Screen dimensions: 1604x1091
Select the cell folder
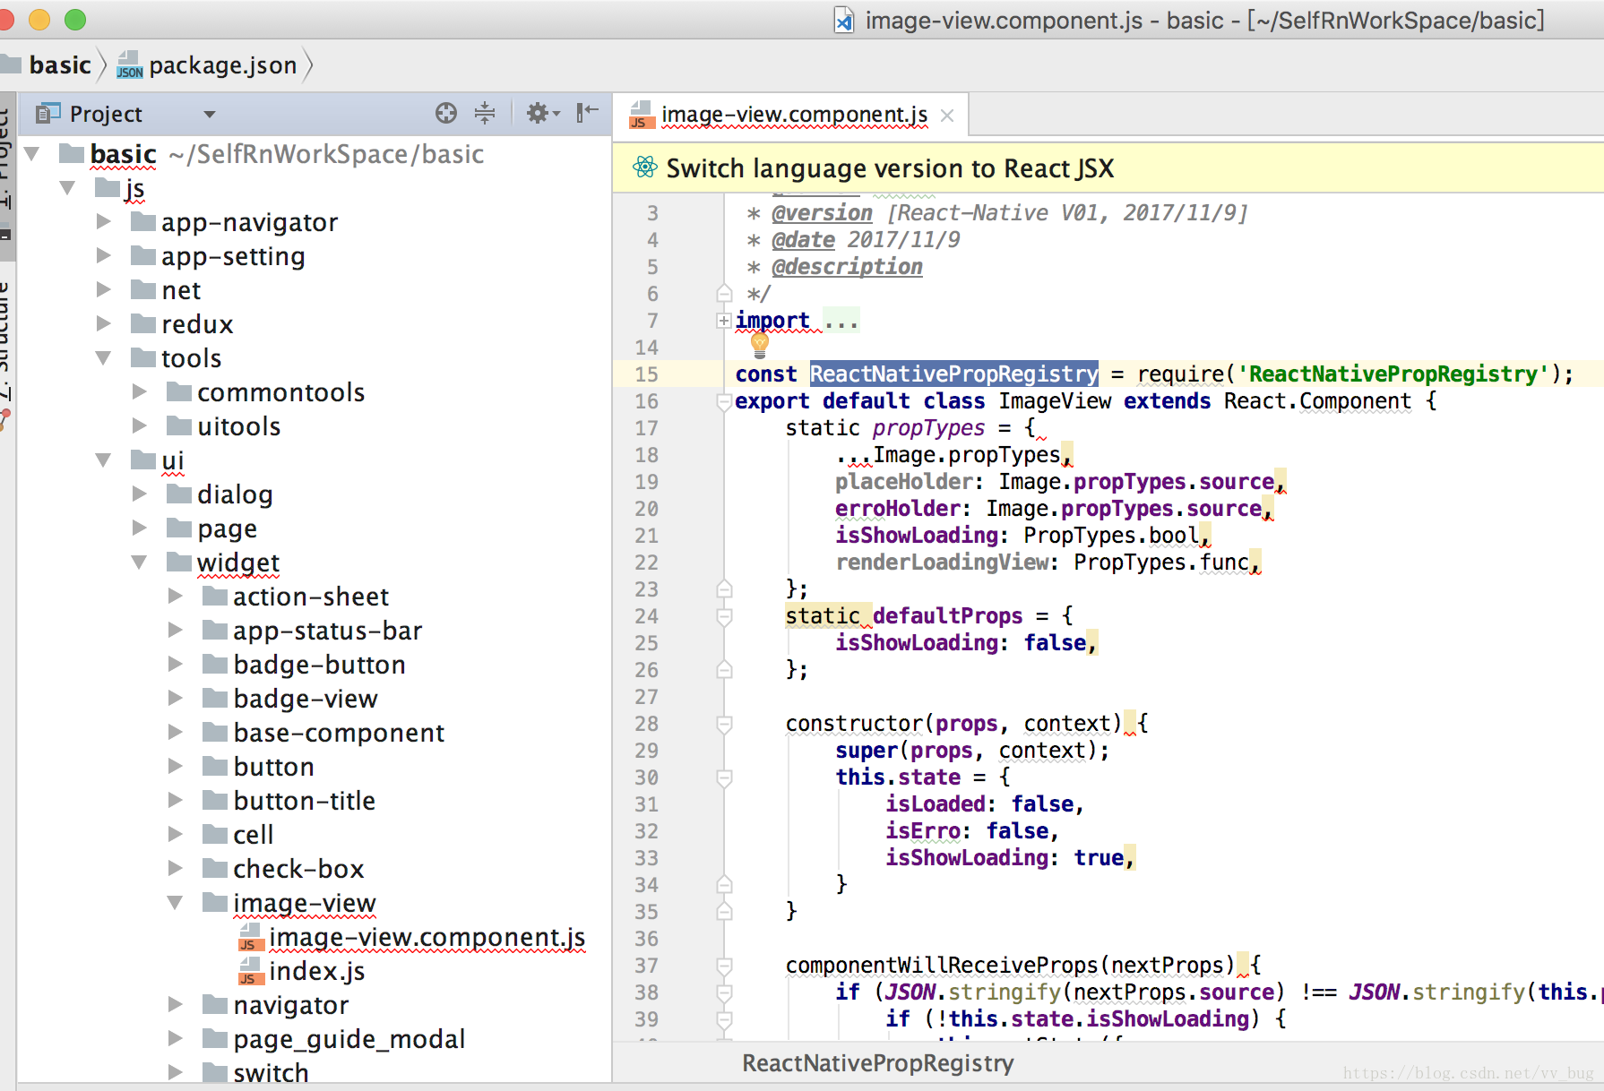tap(253, 835)
